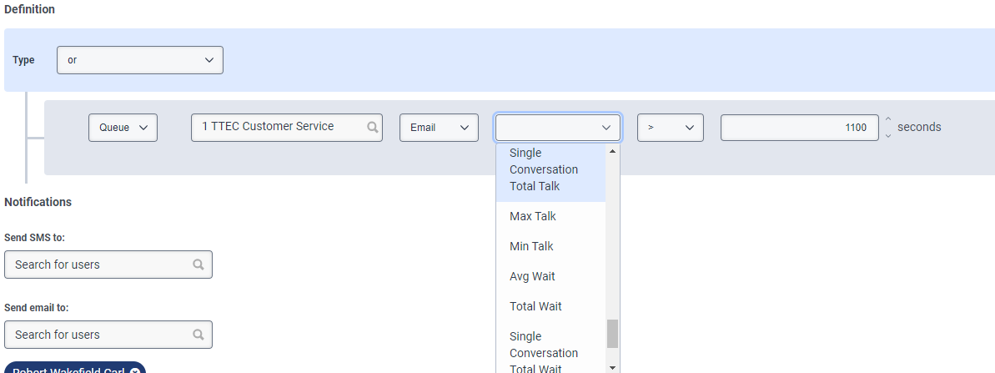Open the Email media type dropdown

click(x=439, y=128)
